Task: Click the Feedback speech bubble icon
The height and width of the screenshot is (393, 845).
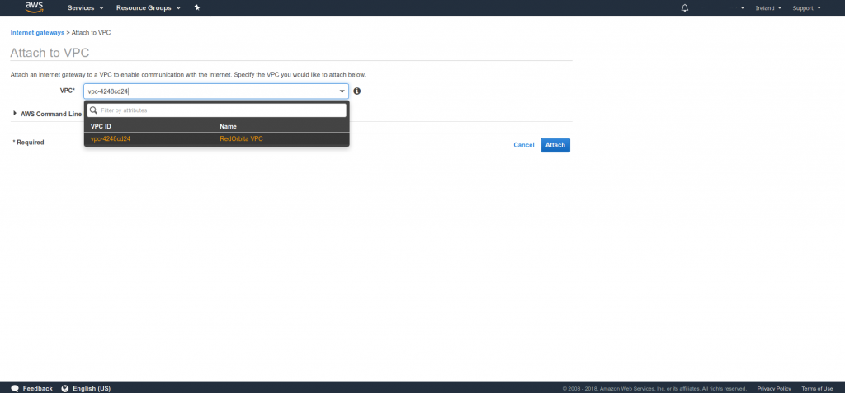Action: 14,388
